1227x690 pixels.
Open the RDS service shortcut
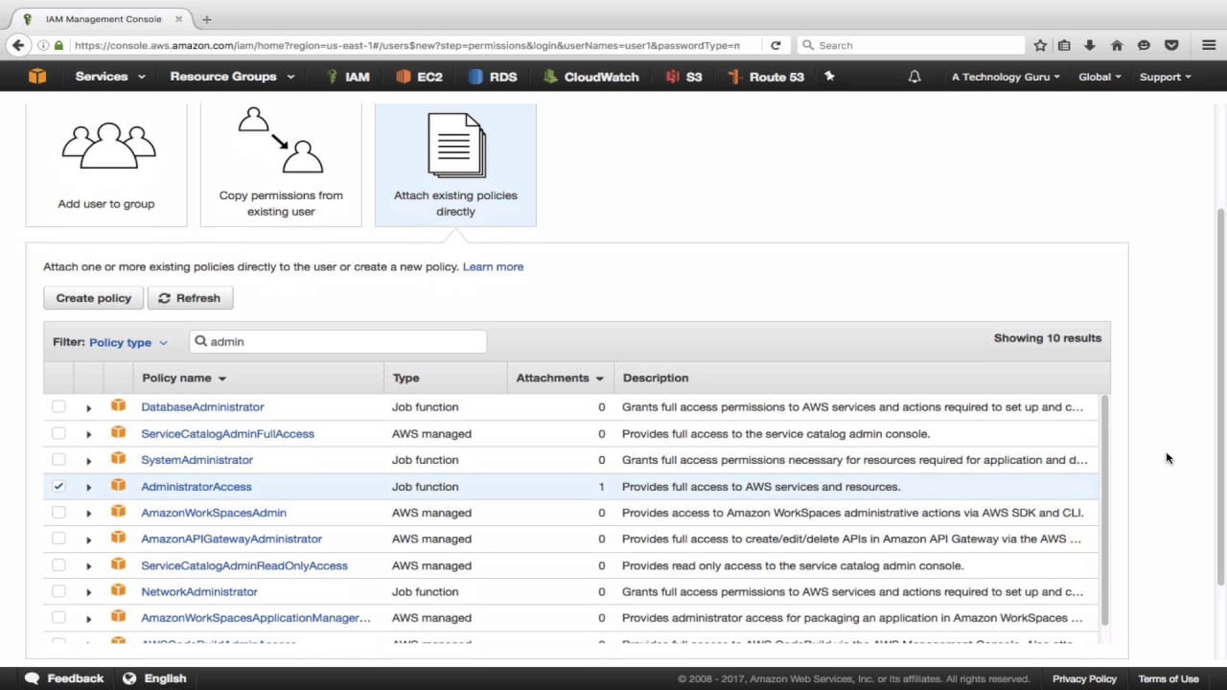[x=493, y=77]
